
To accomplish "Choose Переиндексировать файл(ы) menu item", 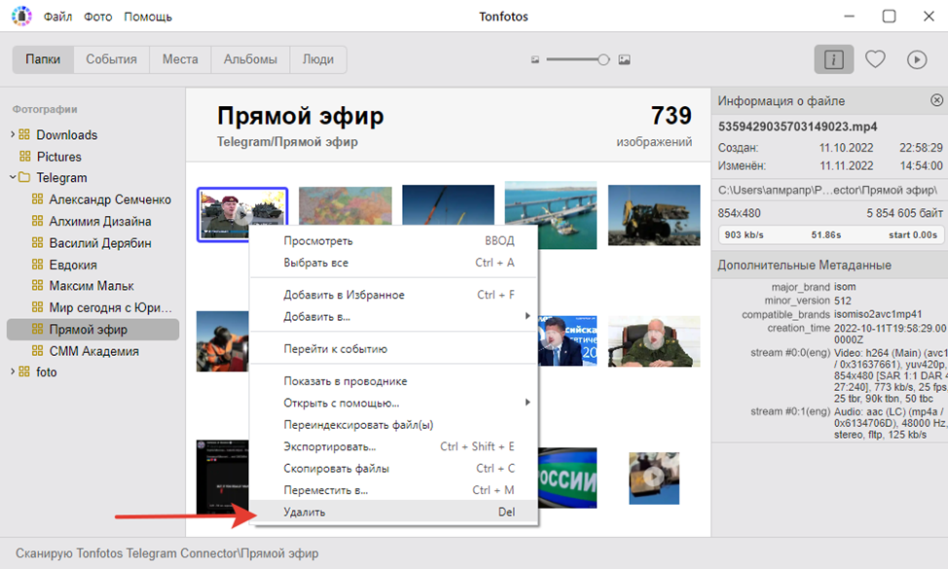I will coord(393,425).
